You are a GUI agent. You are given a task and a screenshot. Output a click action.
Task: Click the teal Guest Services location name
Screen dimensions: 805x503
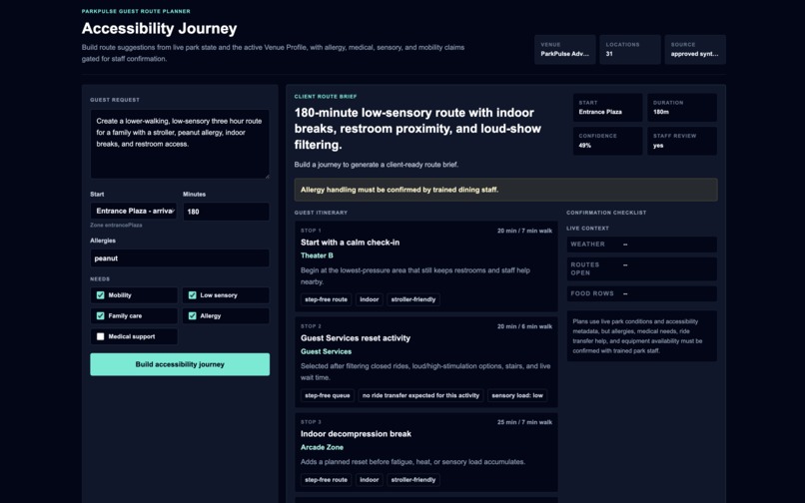[x=326, y=351]
